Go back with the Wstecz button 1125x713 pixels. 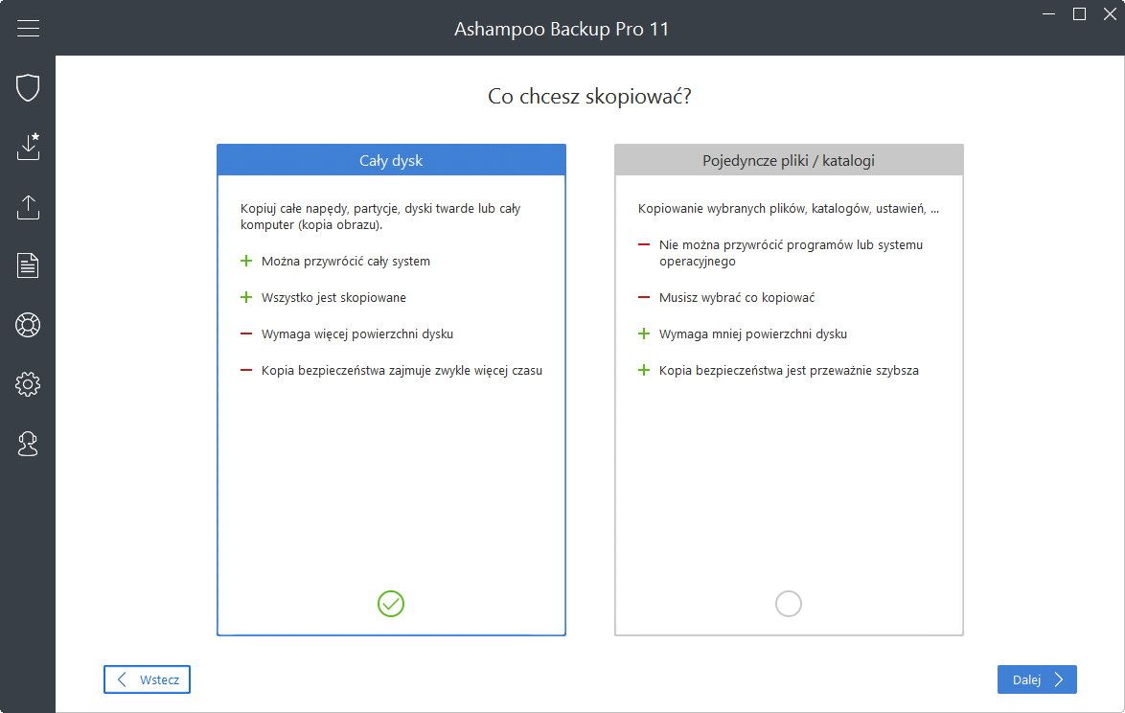[147, 679]
